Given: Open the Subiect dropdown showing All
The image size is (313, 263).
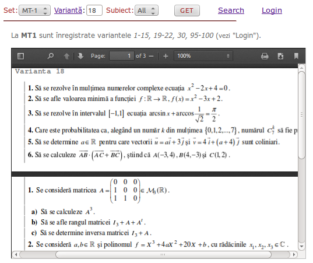Looking at the screenshot, I should tap(146, 10).
